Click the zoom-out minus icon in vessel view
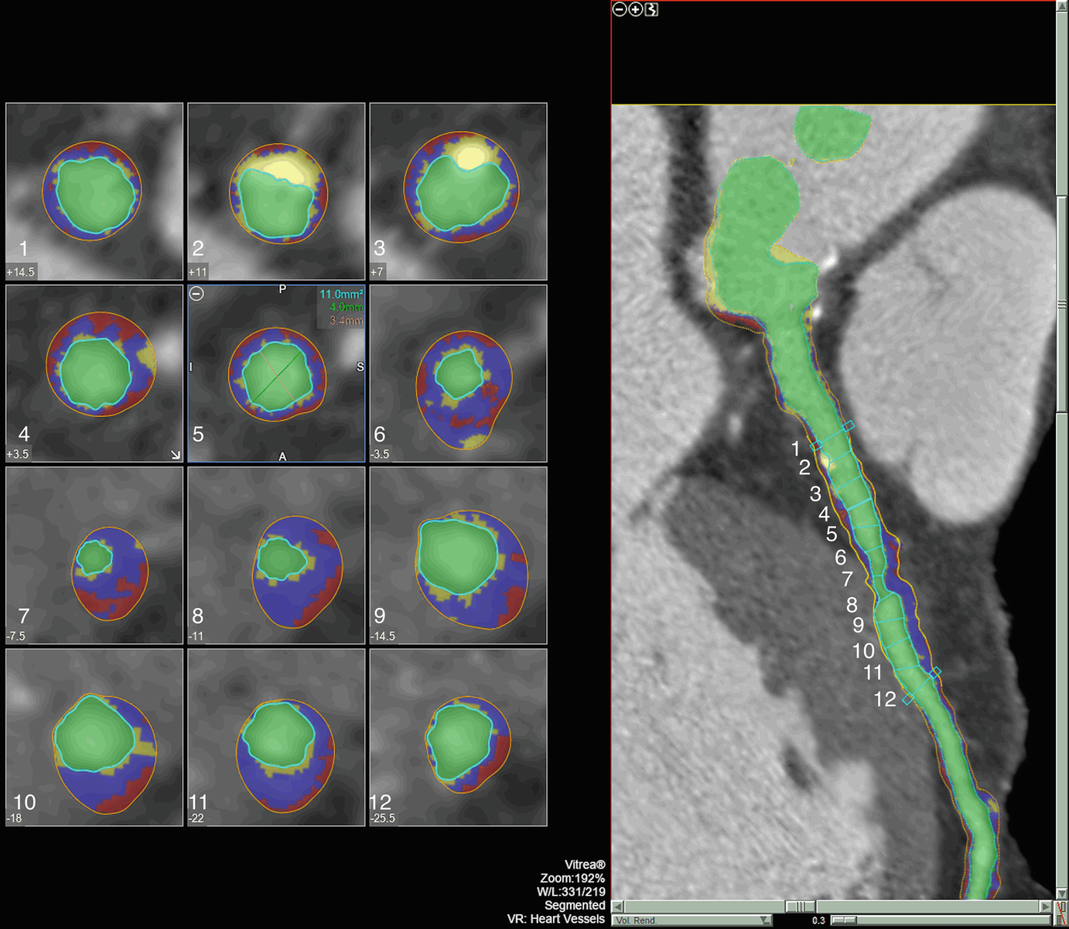 620,9
